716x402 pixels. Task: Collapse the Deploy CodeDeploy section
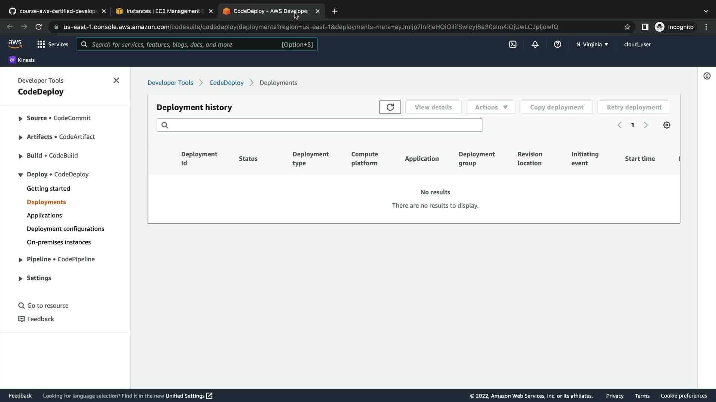[x=21, y=175]
